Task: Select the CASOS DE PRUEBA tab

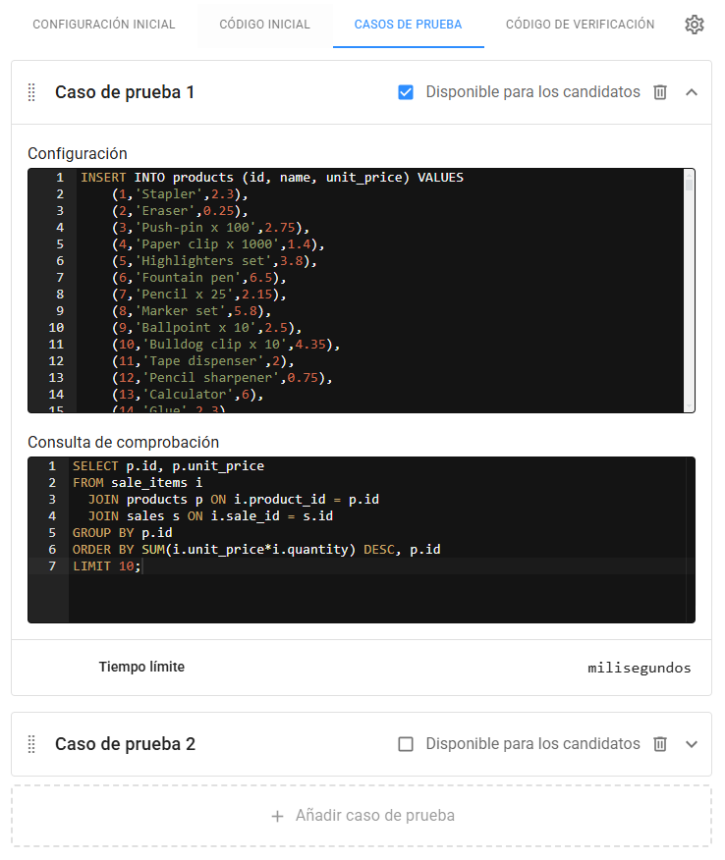Action: point(408,24)
